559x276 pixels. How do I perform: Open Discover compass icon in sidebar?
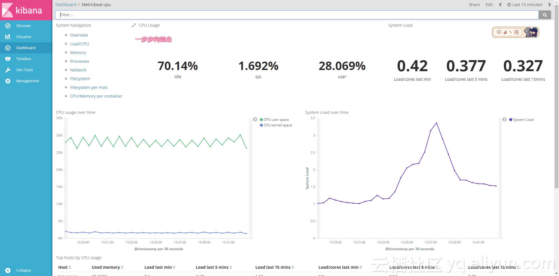(x=8, y=26)
